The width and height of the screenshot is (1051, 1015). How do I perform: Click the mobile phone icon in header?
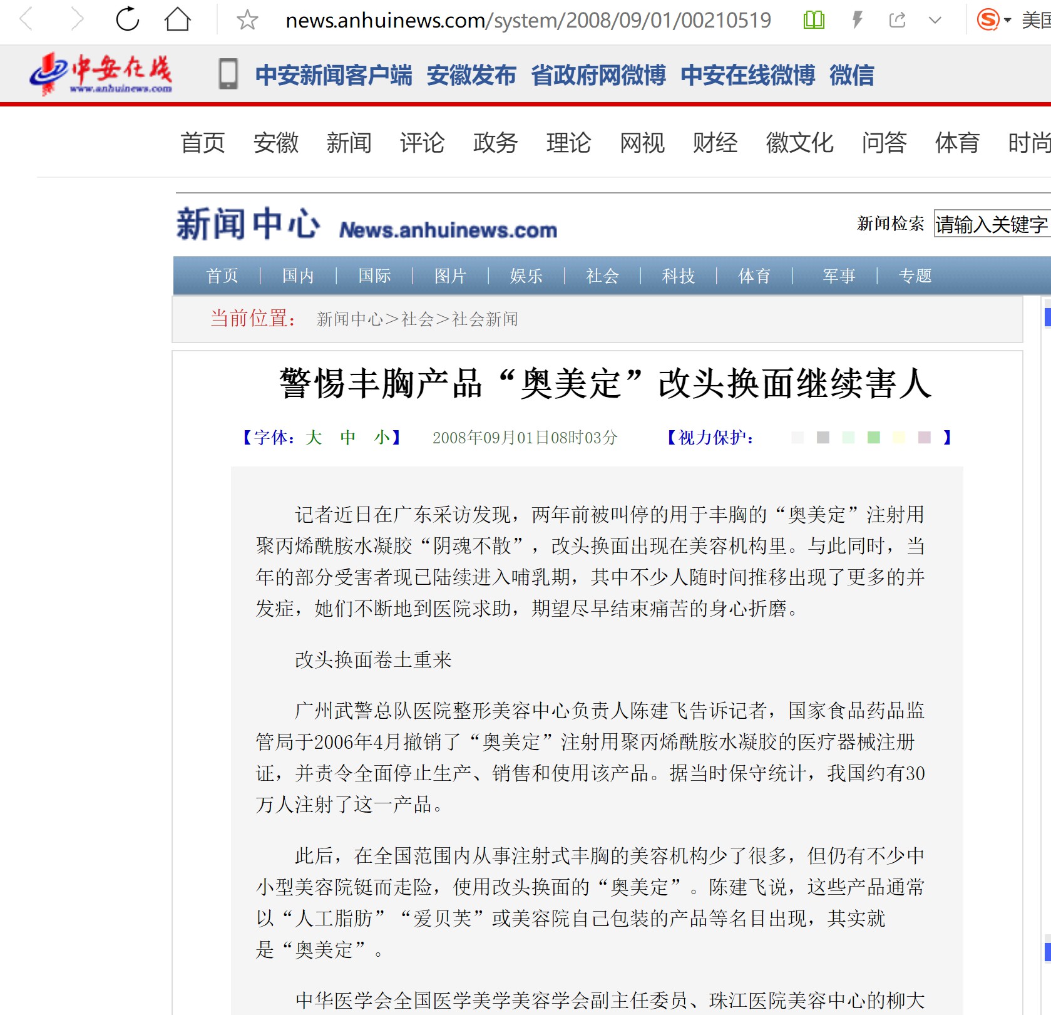(x=228, y=74)
